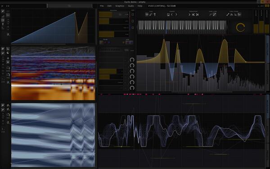This screenshot has height=169, width=270.
Task: Open the Audio menu
Action: [131, 6]
